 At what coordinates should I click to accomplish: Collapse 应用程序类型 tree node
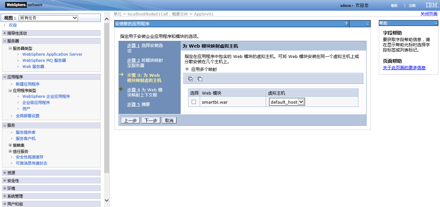(10, 91)
